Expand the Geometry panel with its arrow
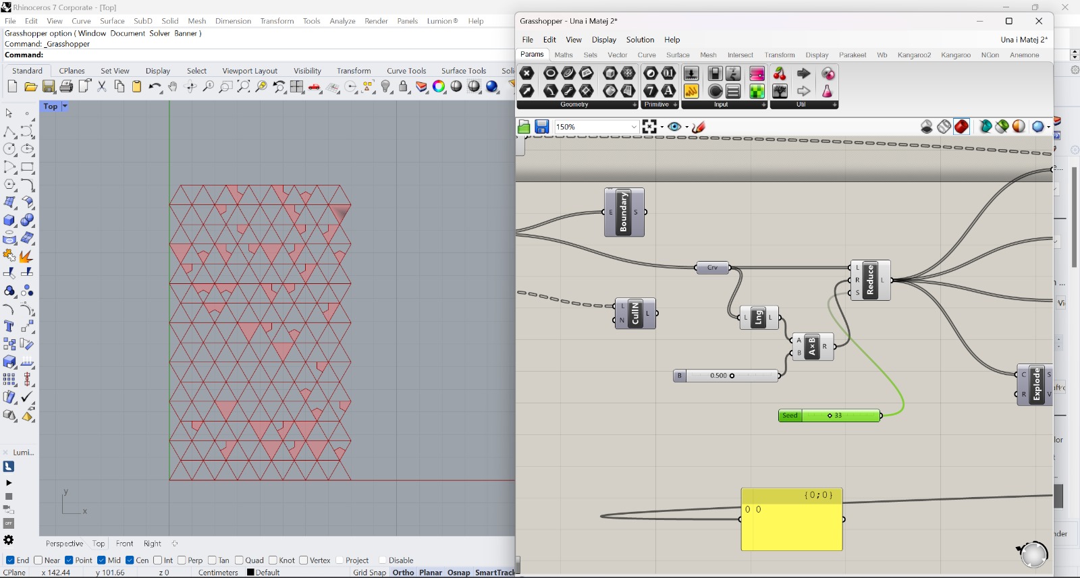The image size is (1080, 578). [x=634, y=105]
